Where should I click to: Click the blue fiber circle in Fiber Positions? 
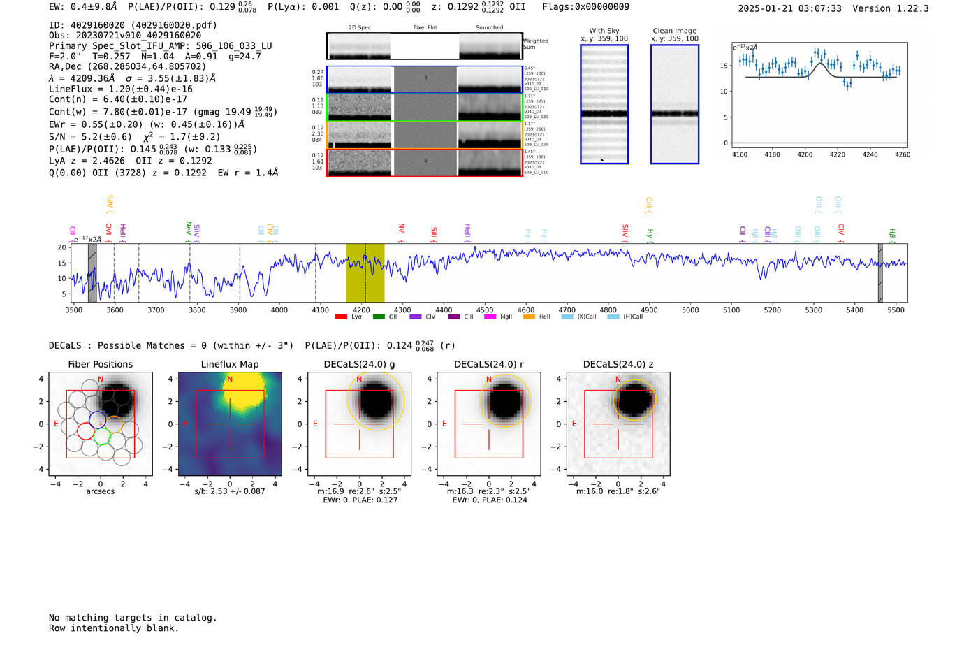point(97,421)
